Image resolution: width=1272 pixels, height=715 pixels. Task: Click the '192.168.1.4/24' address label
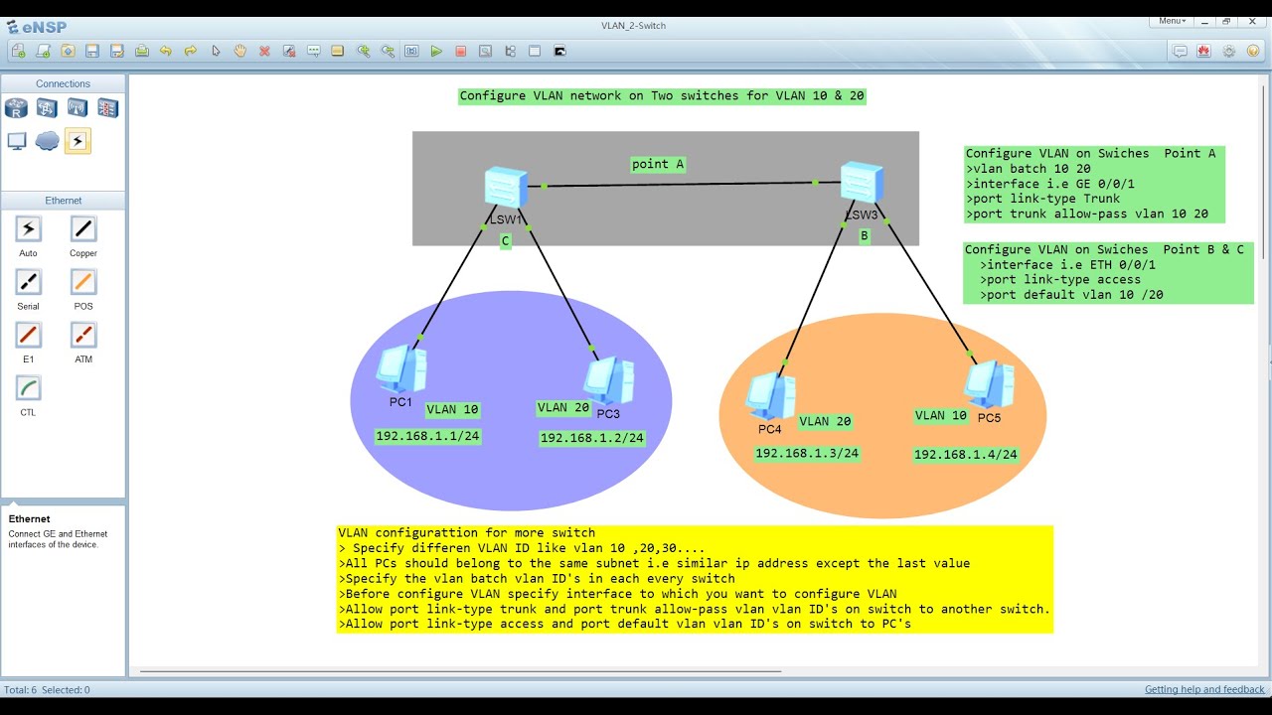[x=966, y=455]
